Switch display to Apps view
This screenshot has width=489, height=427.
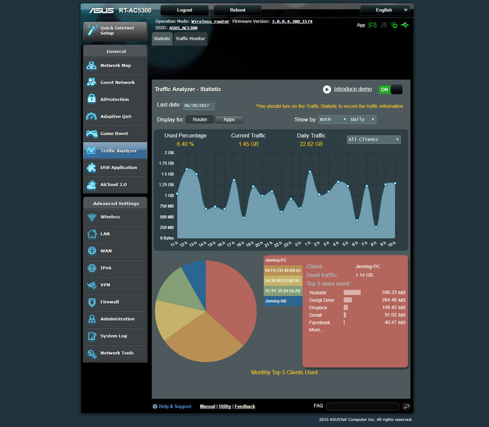(x=229, y=120)
